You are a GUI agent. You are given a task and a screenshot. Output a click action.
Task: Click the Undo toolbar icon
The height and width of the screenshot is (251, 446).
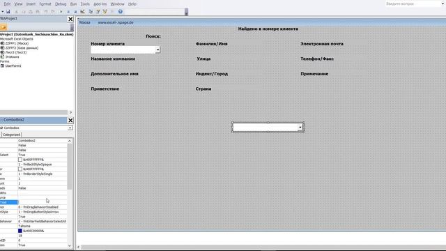pos(46,12)
